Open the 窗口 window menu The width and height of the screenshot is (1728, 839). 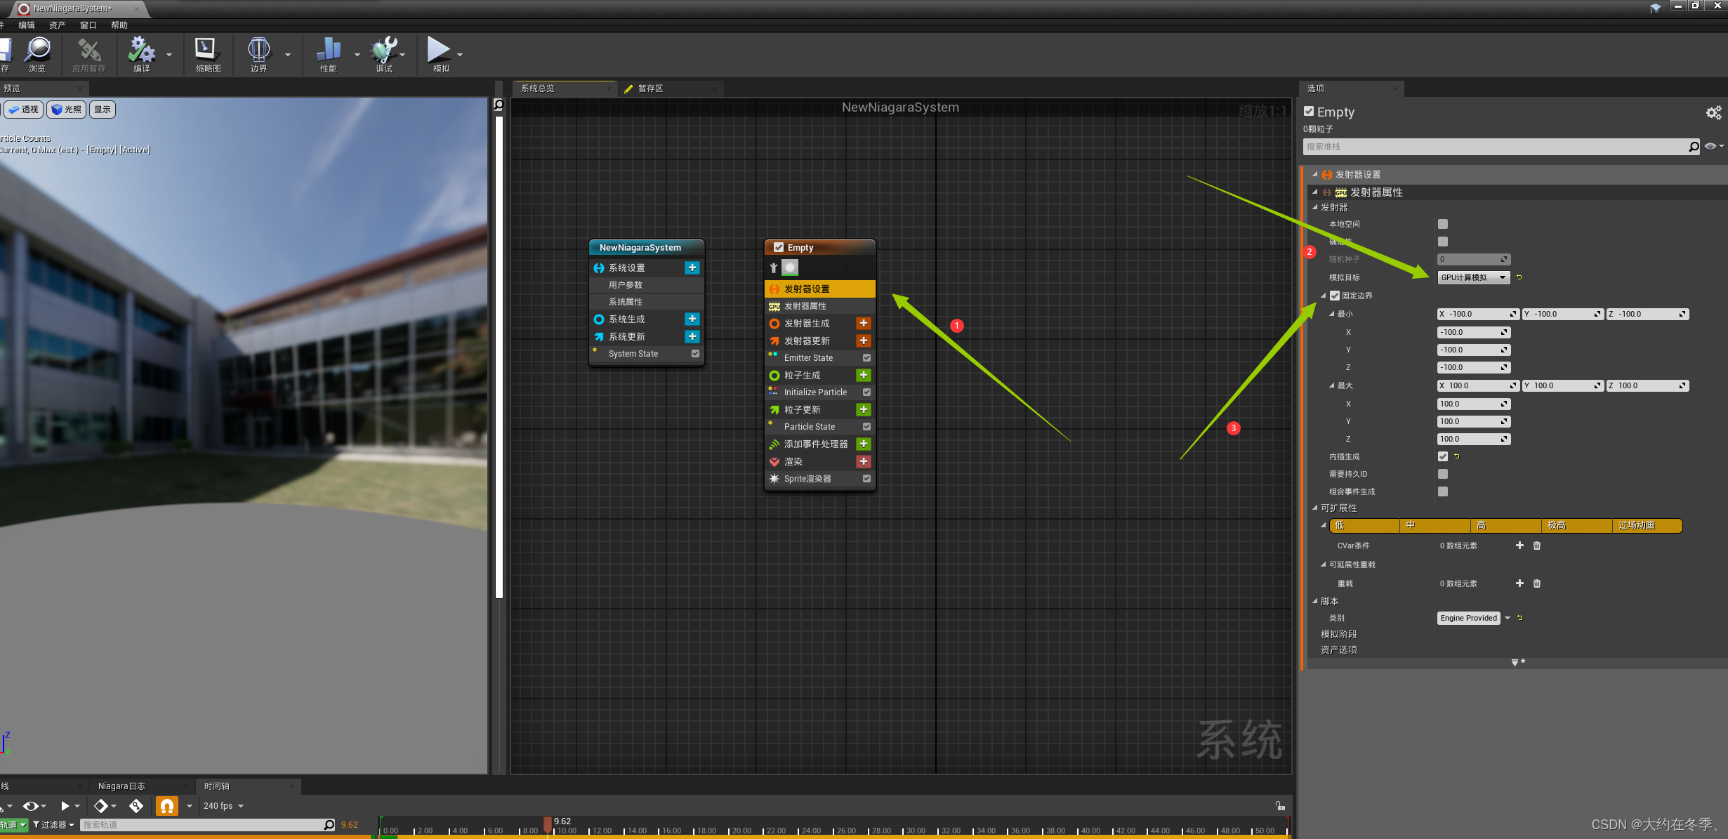click(x=88, y=25)
